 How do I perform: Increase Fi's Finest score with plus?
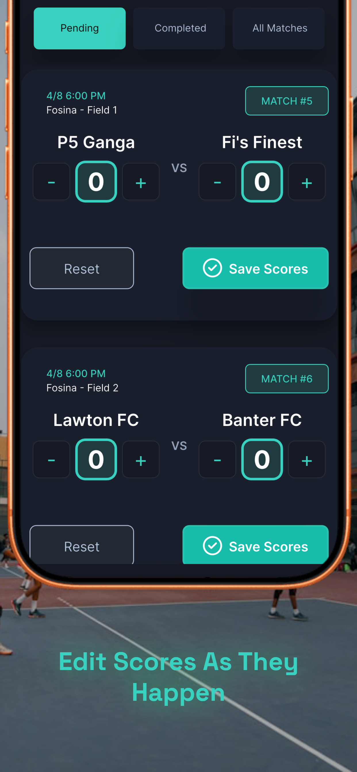307,182
